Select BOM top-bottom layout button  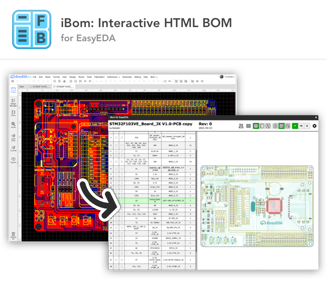(287, 126)
